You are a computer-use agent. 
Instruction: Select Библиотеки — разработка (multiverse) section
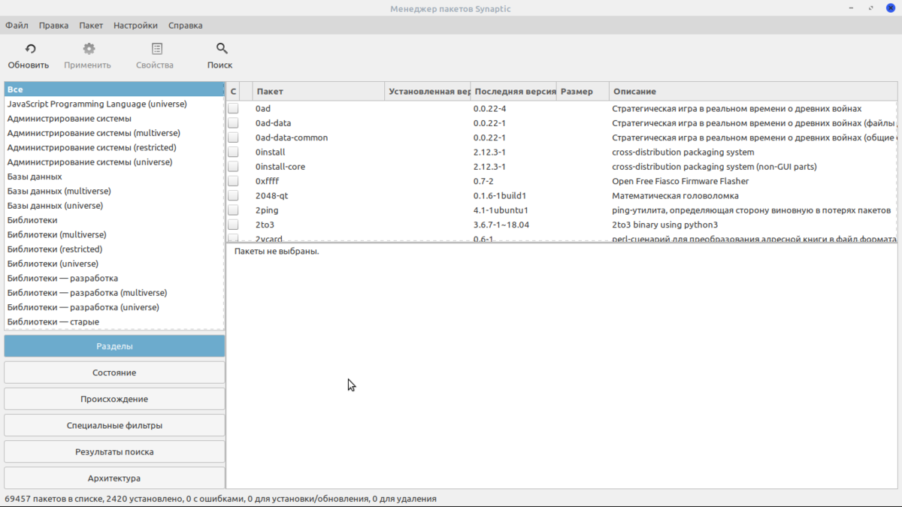click(114, 293)
